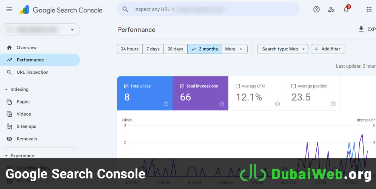The width and height of the screenshot is (376, 189).
Task: Focus the Inspect any URL field
Action: (208, 9)
